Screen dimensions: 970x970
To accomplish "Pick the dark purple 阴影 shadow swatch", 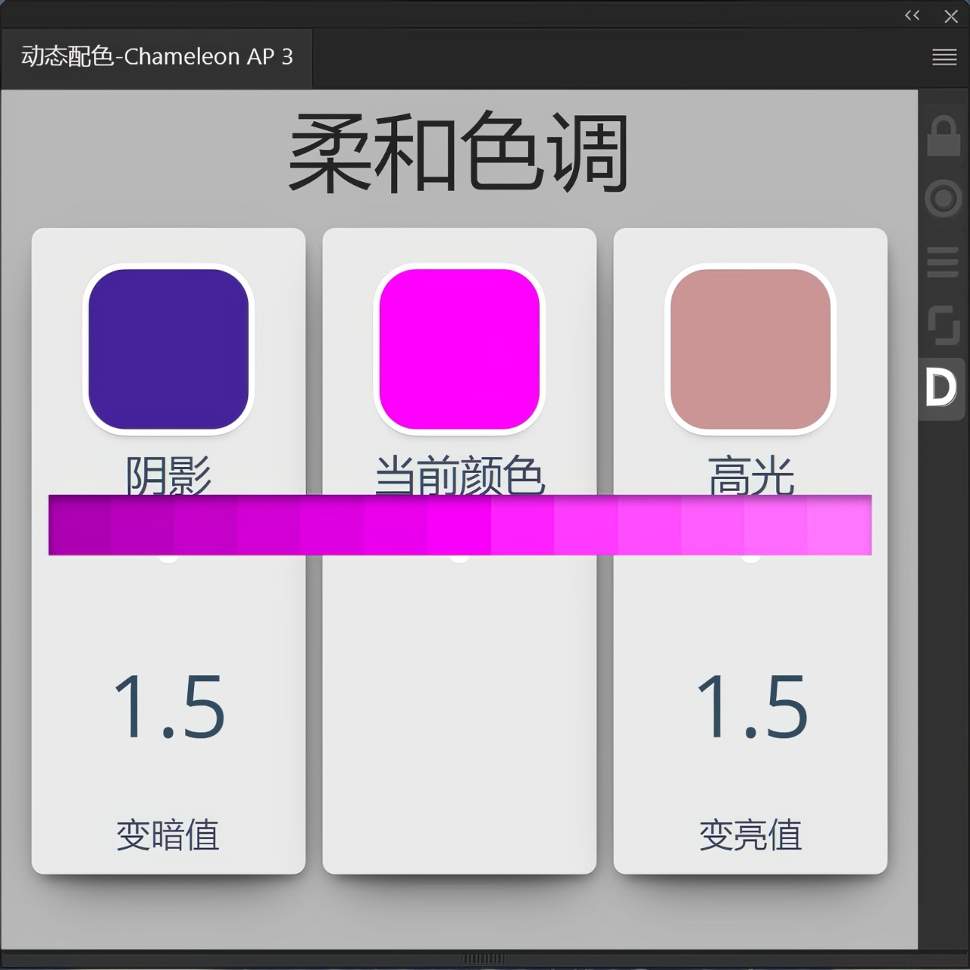I will point(168,349).
